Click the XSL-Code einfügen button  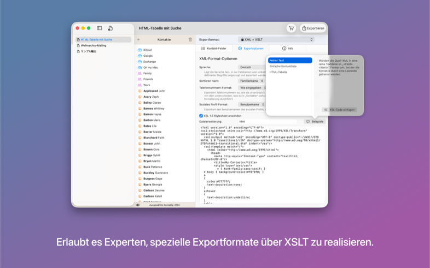(340, 110)
